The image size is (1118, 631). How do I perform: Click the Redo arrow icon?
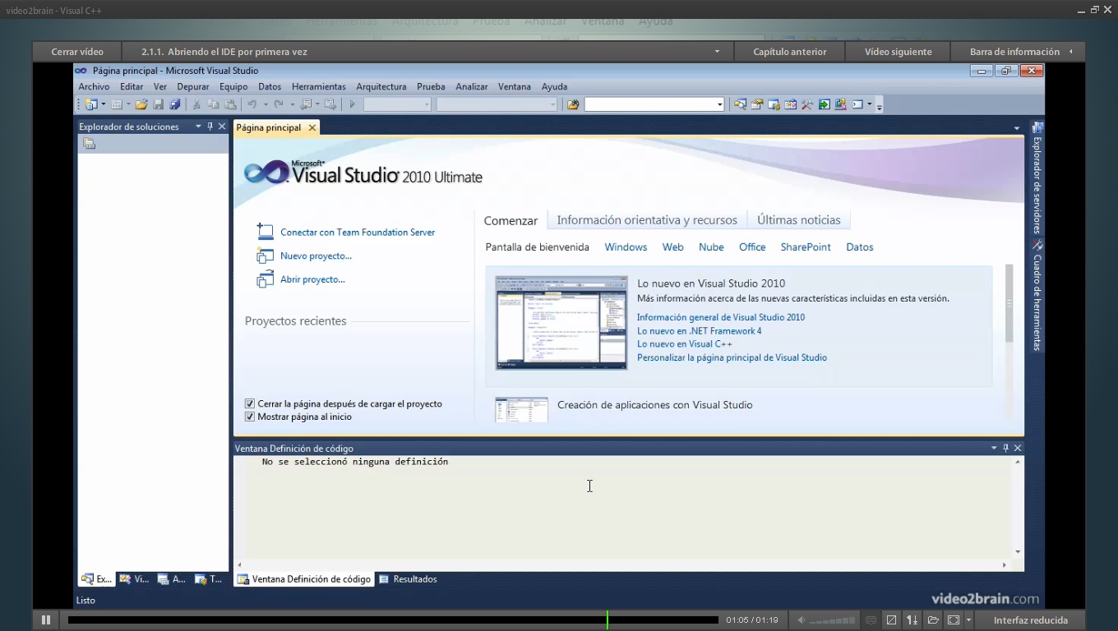point(279,104)
